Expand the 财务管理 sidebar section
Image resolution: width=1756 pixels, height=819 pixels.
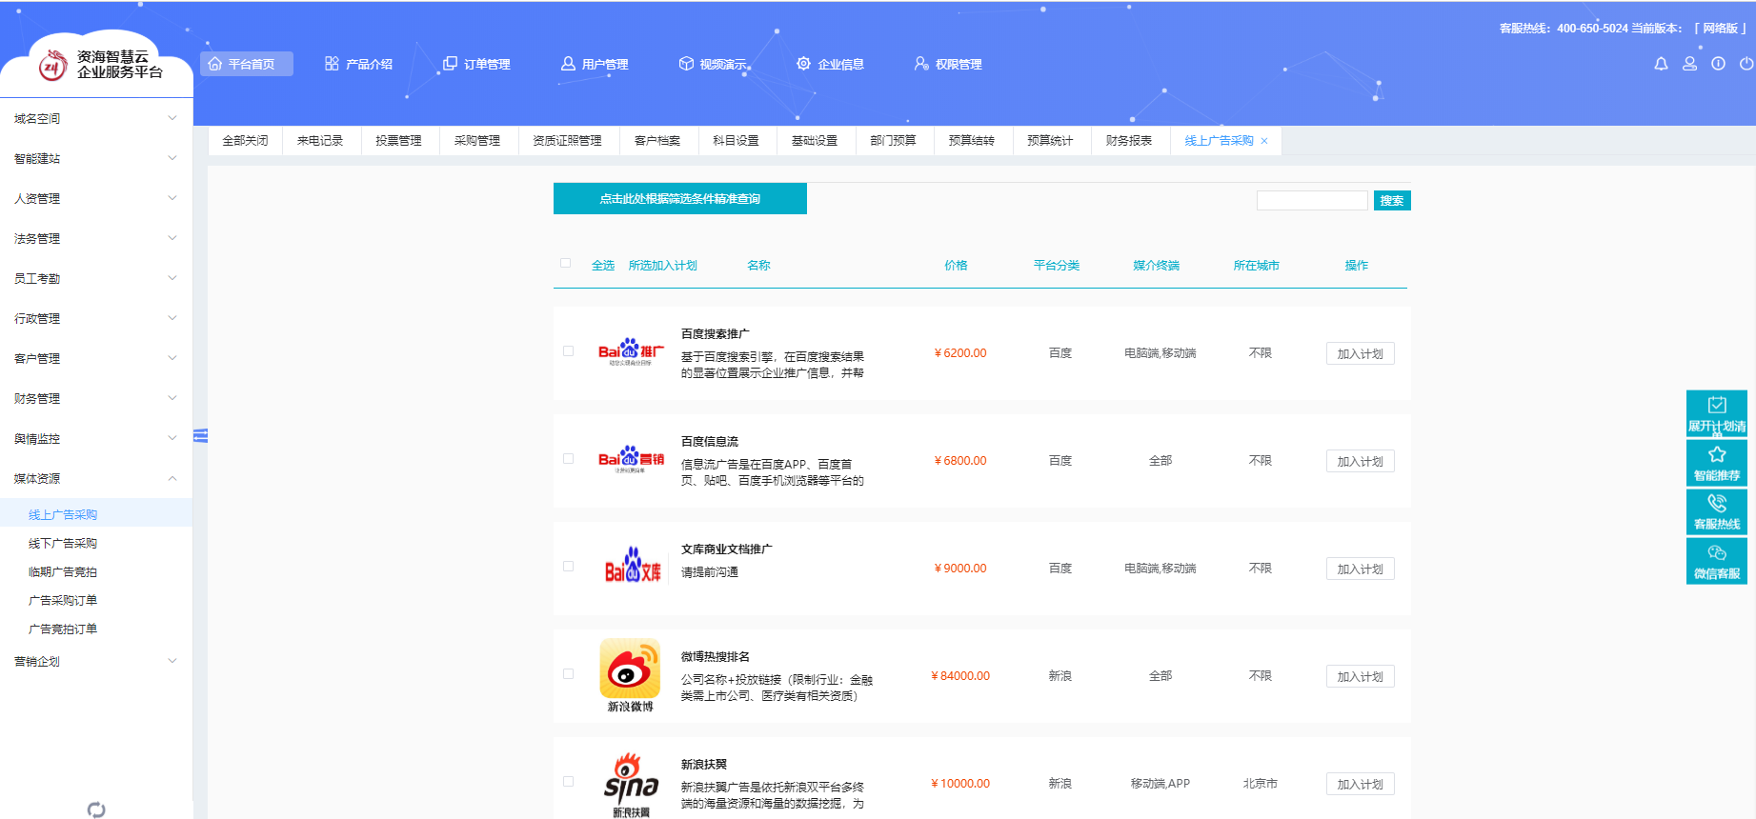pyautogui.click(x=95, y=398)
